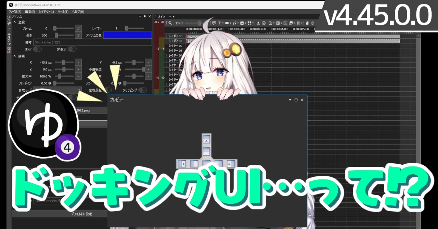Viewport: 438px width, 229px height.
Task: Open the キャラクター設定 side tab
Action: [9, 43]
